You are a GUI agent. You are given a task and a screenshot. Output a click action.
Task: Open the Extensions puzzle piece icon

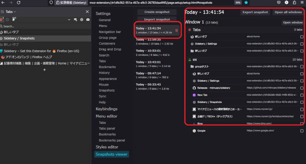[294, 3]
